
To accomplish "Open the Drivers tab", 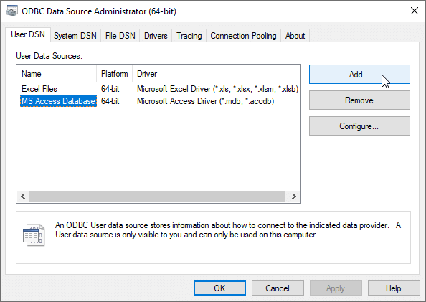I will pyautogui.click(x=156, y=36).
